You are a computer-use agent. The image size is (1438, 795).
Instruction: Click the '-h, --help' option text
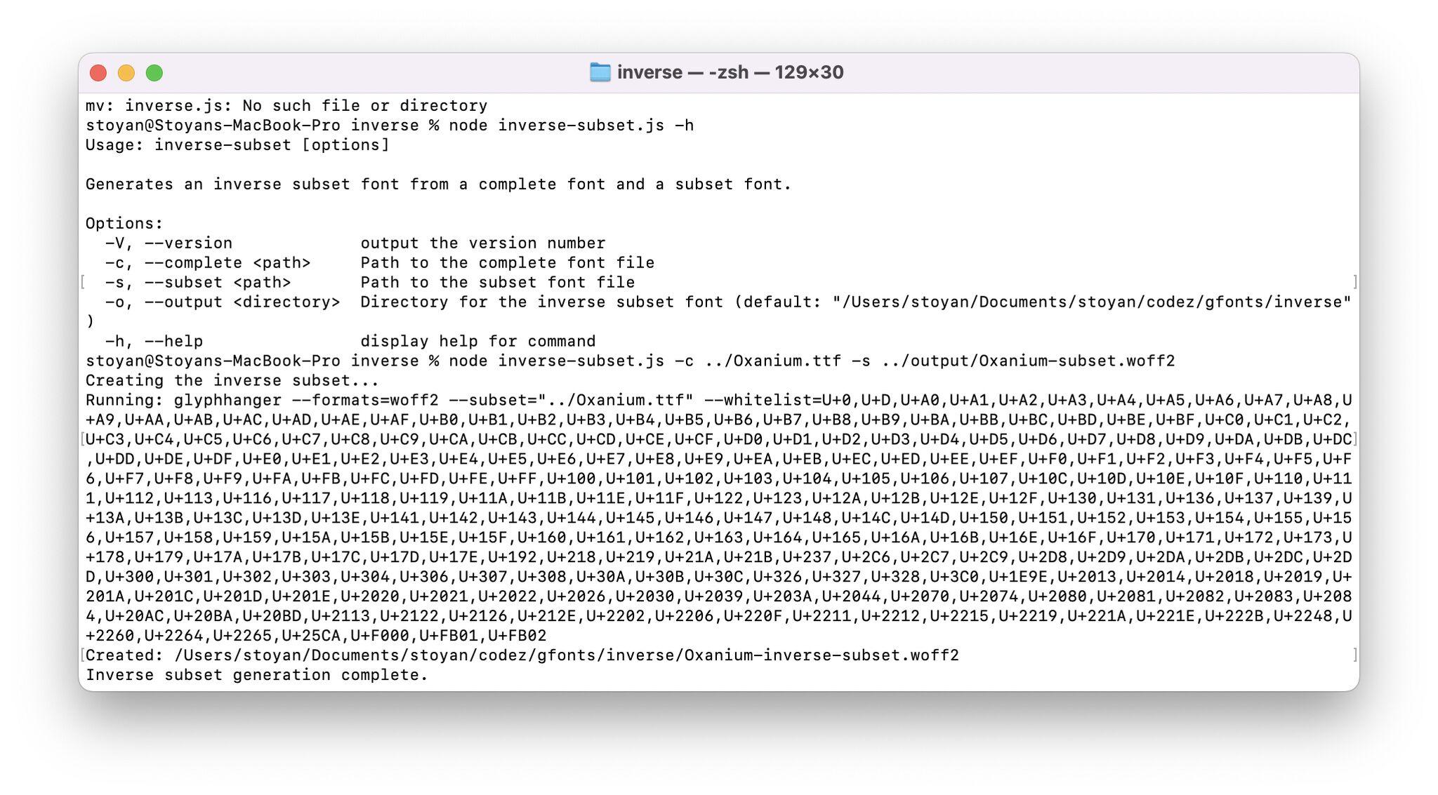point(154,342)
